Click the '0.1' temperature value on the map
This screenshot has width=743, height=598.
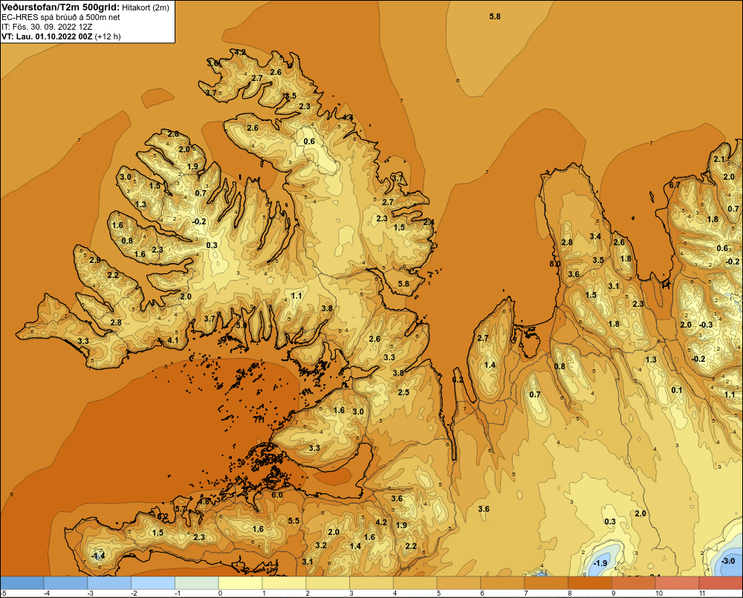(x=677, y=390)
